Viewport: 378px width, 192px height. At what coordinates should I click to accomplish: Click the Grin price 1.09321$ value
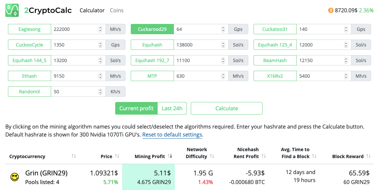tap(104, 173)
